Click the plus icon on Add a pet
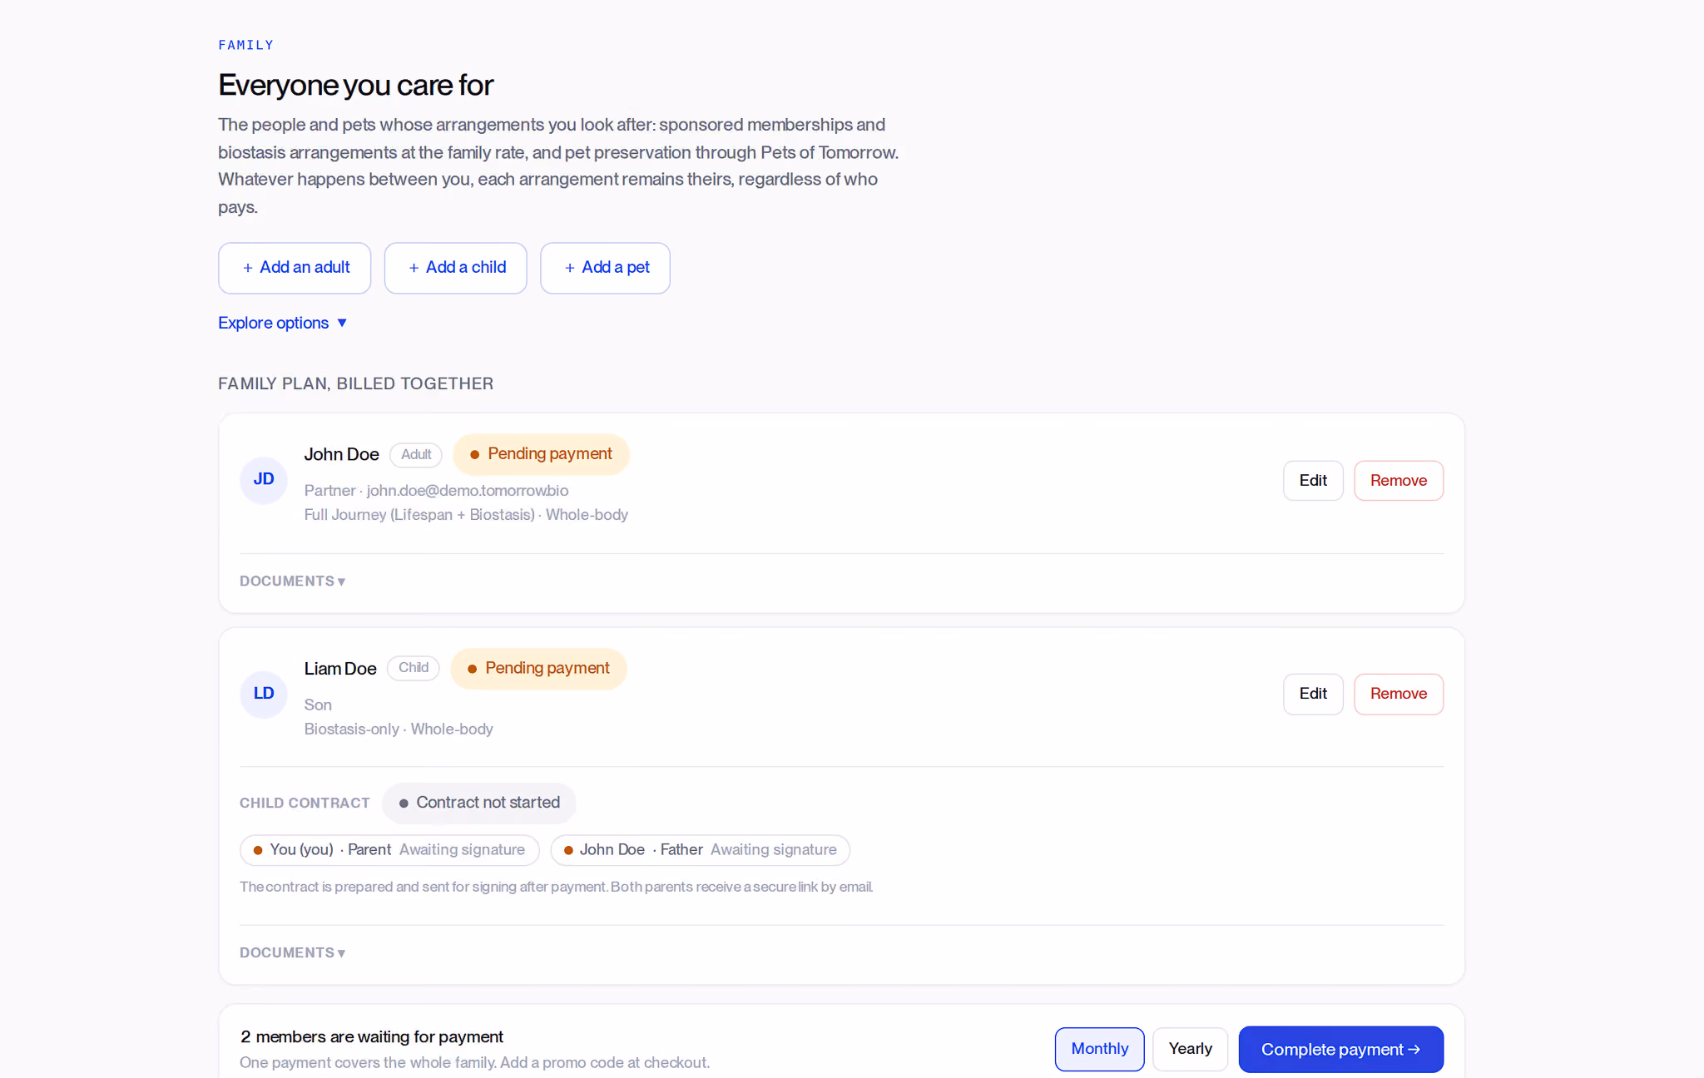Viewport: 1704px width, 1078px height. (570, 268)
